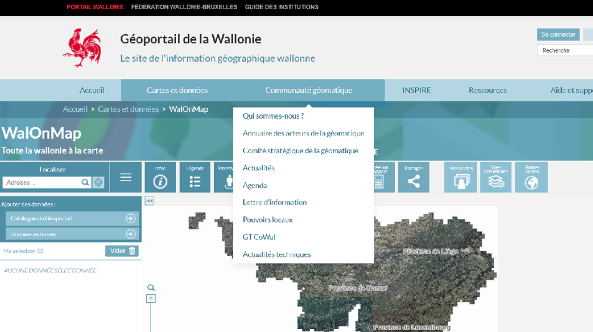The height and width of the screenshot is (332, 593).
Task: Show the map Légende panel
Action: click(195, 177)
